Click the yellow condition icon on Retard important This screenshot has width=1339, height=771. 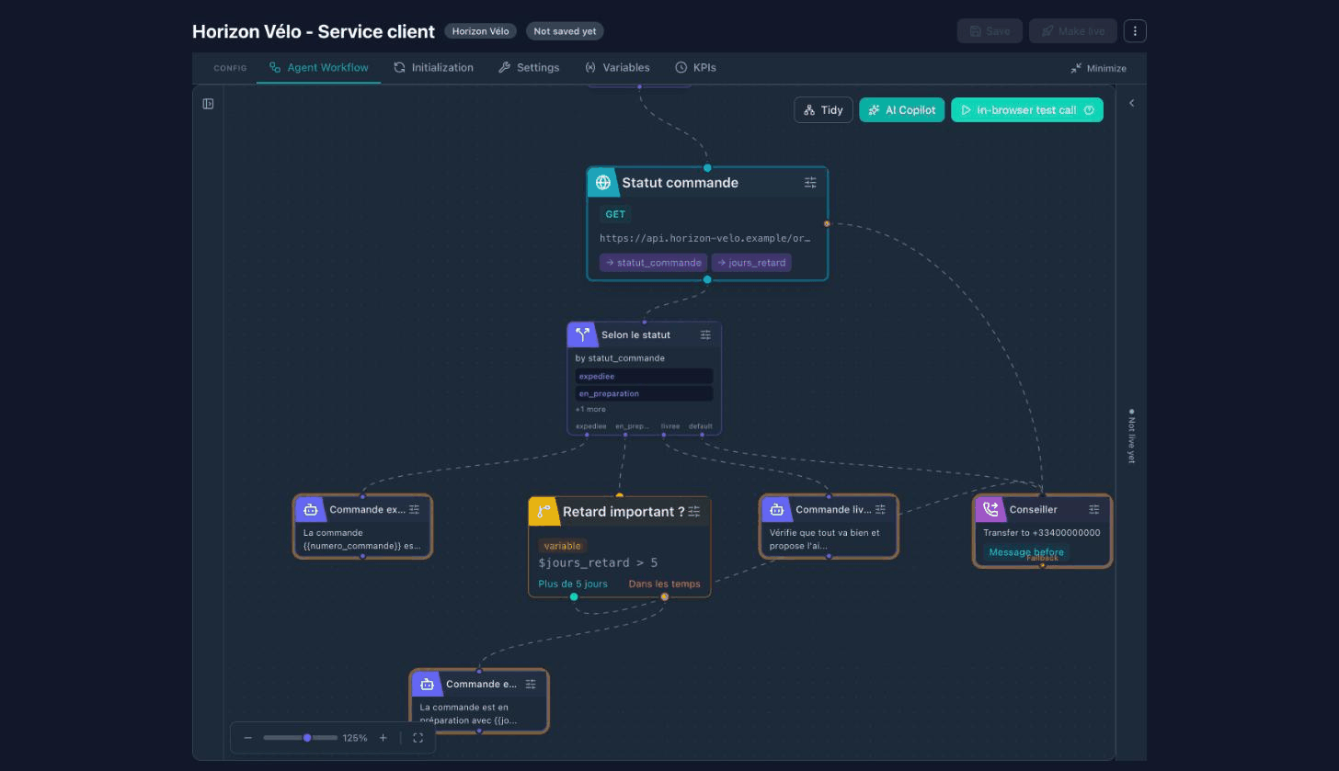(x=543, y=512)
